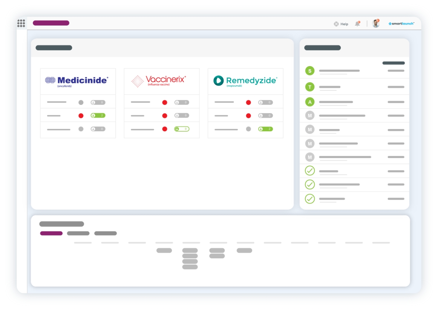Open the notifications bell
Image resolution: width=438 pixels, height=310 pixels.
click(357, 24)
